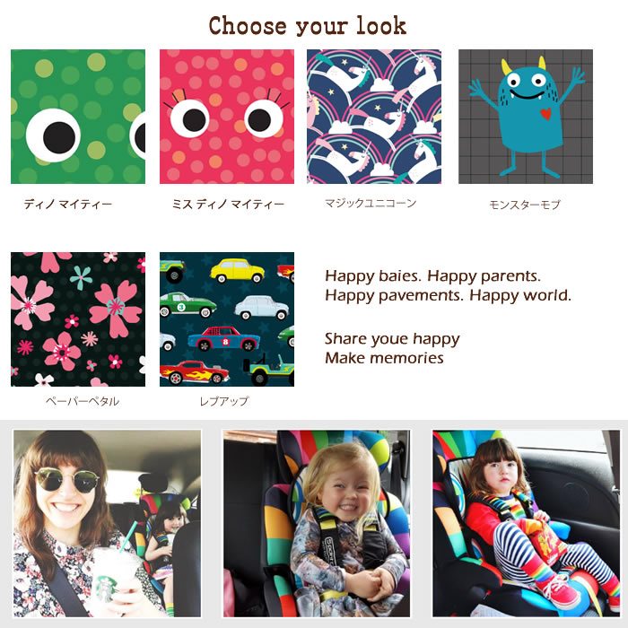Viewport: 628px width, 628px height.
Task: Click the Happy pavements. Happy world. text
Action: pyautogui.click(x=449, y=295)
